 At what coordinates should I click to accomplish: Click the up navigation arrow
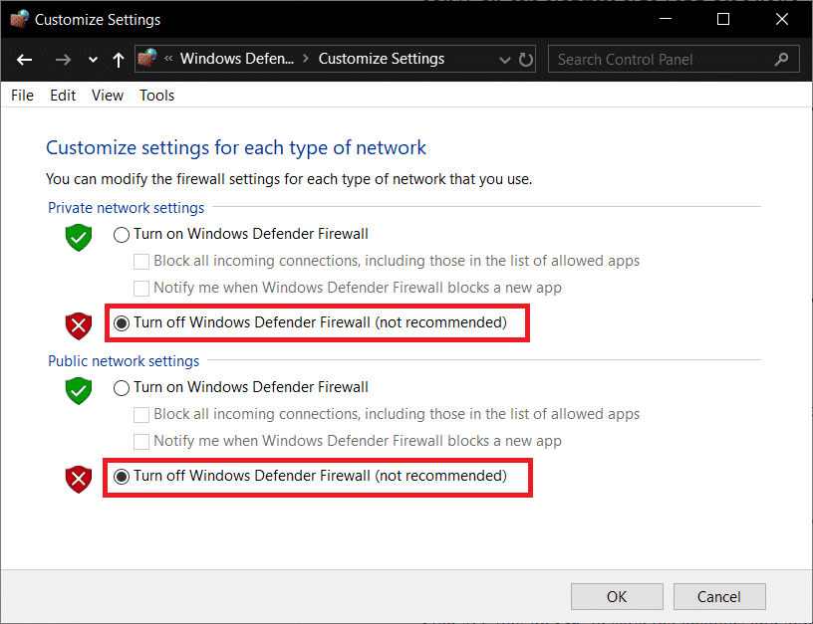pos(118,60)
